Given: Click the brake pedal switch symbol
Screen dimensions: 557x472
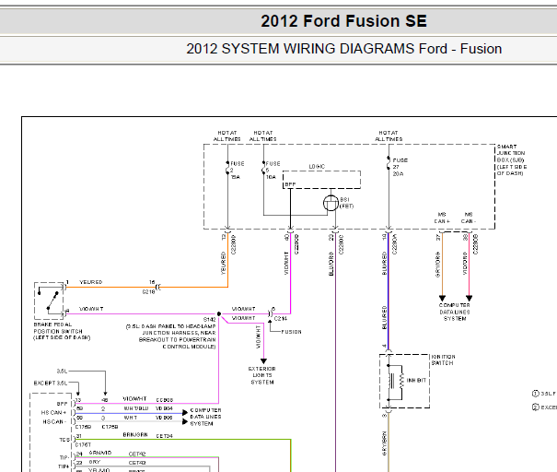Looking at the screenshot, I should (x=50, y=301).
